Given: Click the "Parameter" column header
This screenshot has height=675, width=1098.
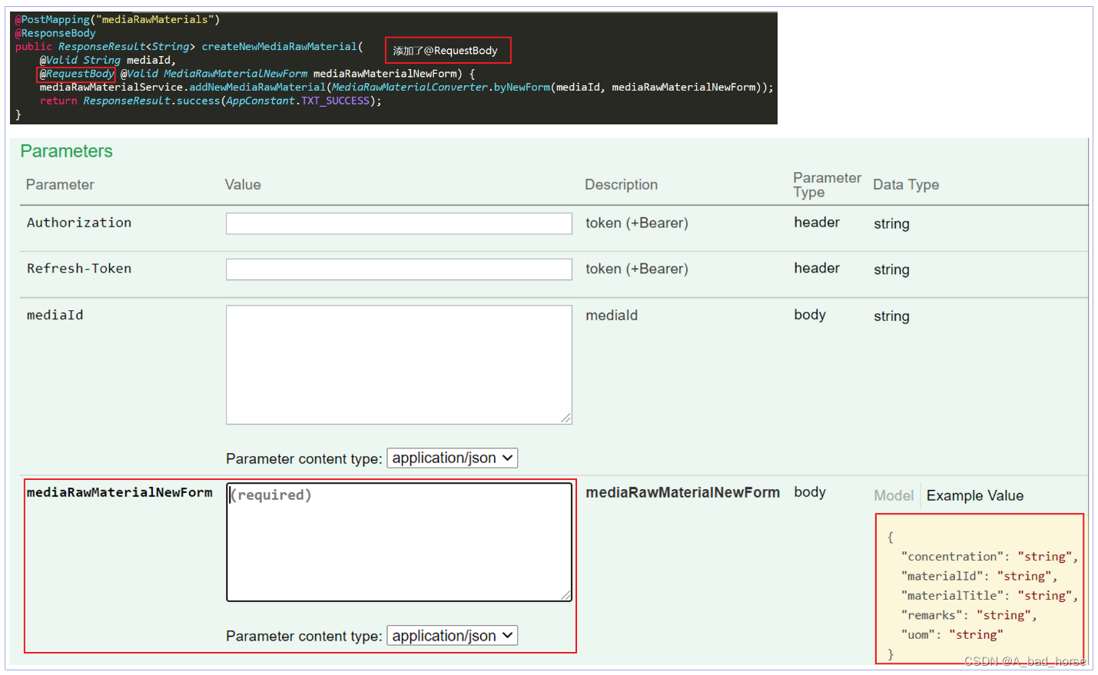Looking at the screenshot, I should (x=60, y=185).
